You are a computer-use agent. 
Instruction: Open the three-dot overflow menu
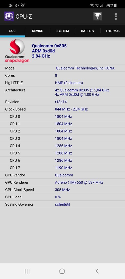pos(116,16)
